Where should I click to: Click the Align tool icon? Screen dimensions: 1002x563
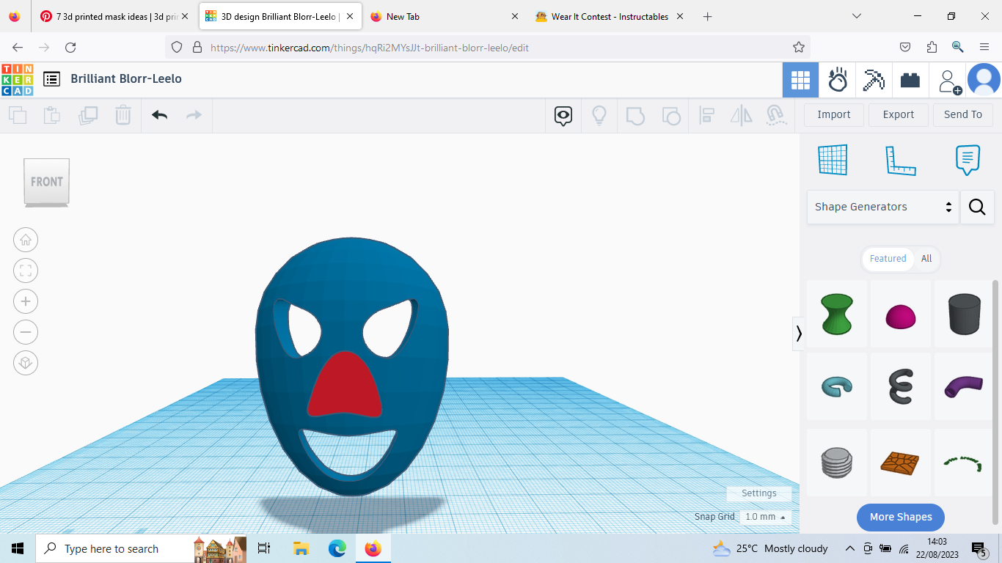point(706,115)
